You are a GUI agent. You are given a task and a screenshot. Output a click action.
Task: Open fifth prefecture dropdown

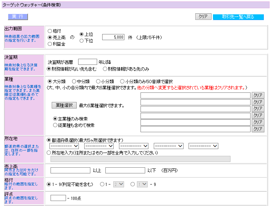pos(203,146)
